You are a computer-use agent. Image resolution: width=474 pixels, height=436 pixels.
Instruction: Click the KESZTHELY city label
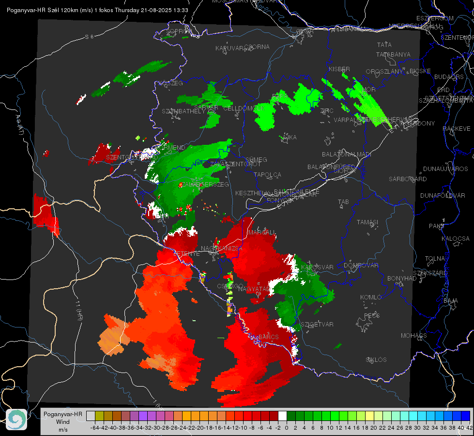pyautogui.click(x=252, y=193)
